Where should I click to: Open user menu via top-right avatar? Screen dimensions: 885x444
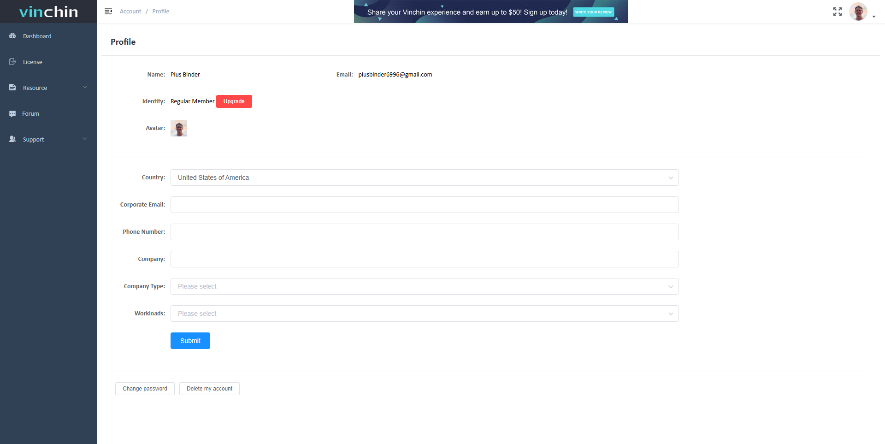point(858,12)
